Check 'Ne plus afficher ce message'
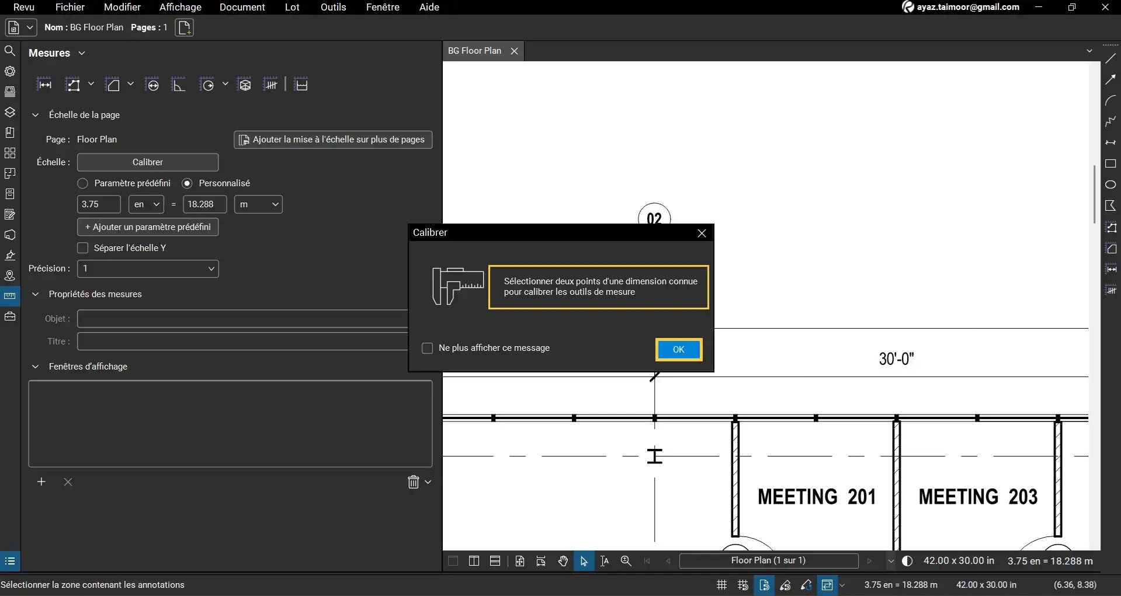The width and height of the screenshot is (1121, 596). [x=428, y=348]
